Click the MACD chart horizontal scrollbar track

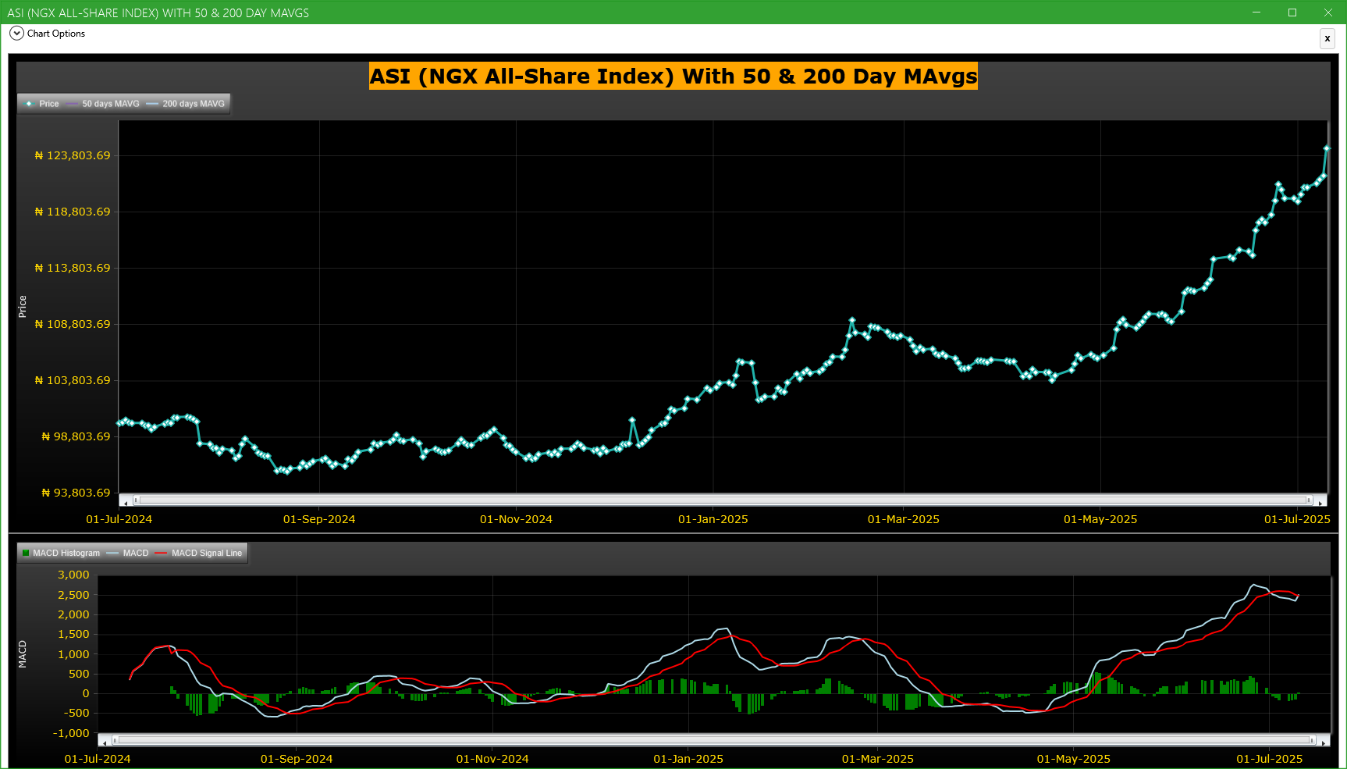(714, 740)
